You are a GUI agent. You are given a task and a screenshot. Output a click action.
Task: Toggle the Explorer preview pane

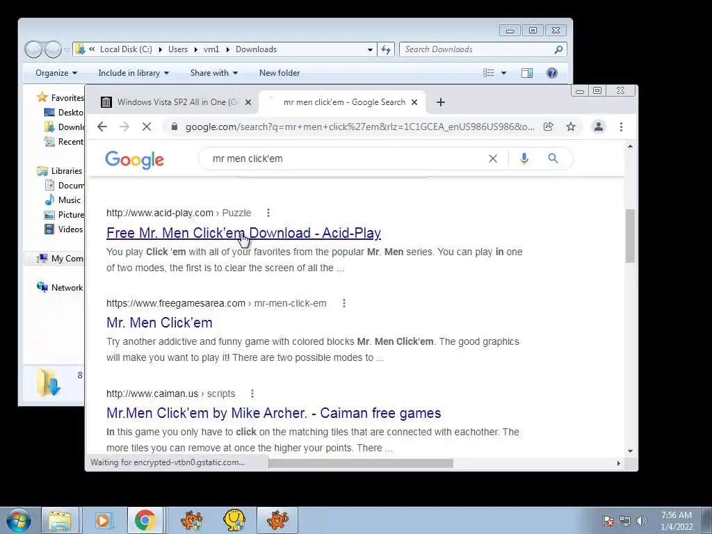tap(527, 73)
